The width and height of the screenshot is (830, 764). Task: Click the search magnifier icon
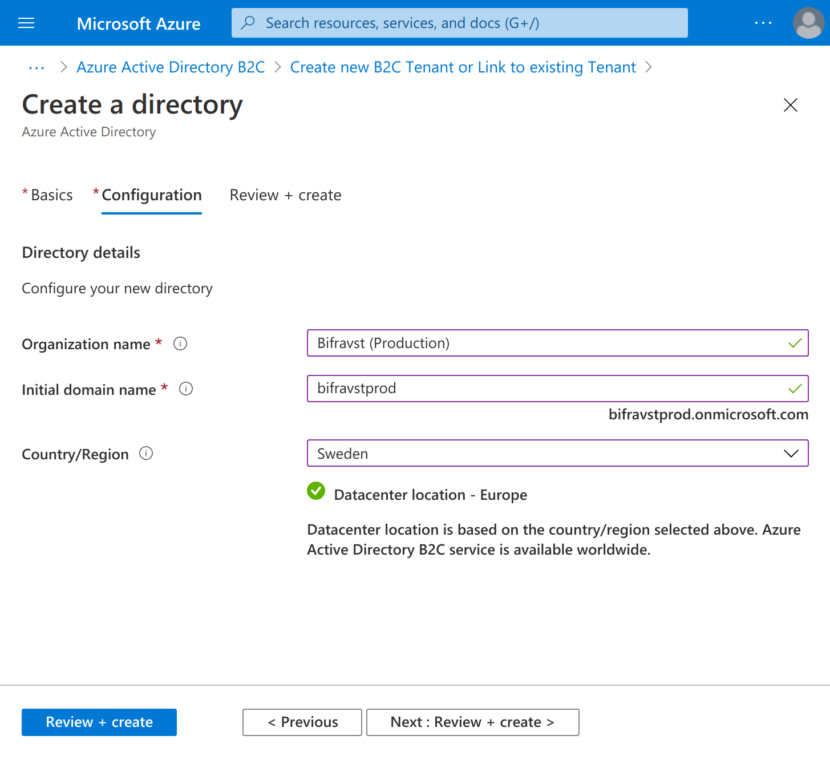coord(248,23)
